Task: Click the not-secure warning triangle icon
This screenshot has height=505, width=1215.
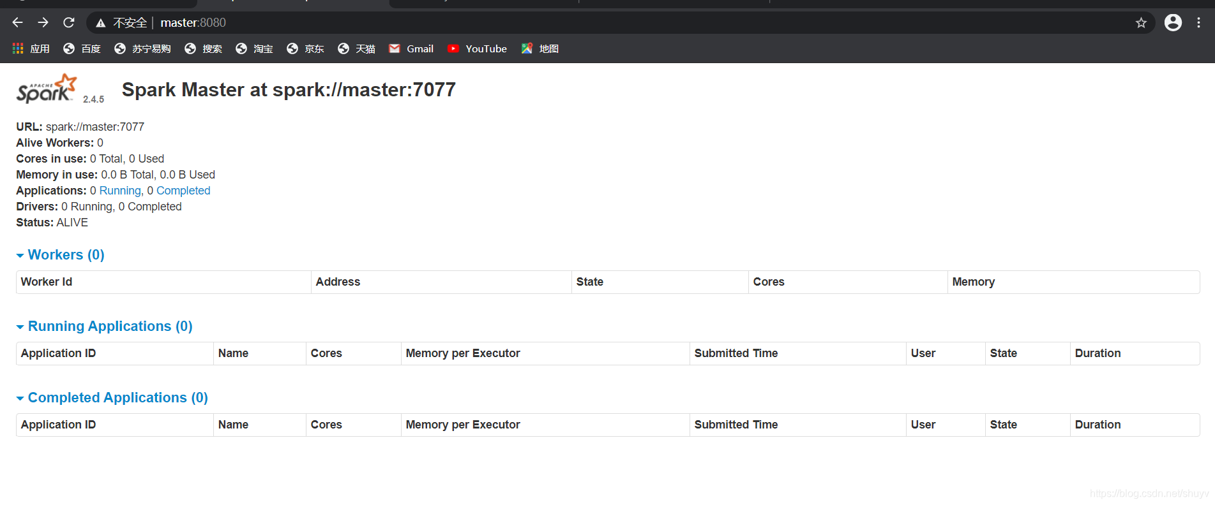Action: click(100, 23)
